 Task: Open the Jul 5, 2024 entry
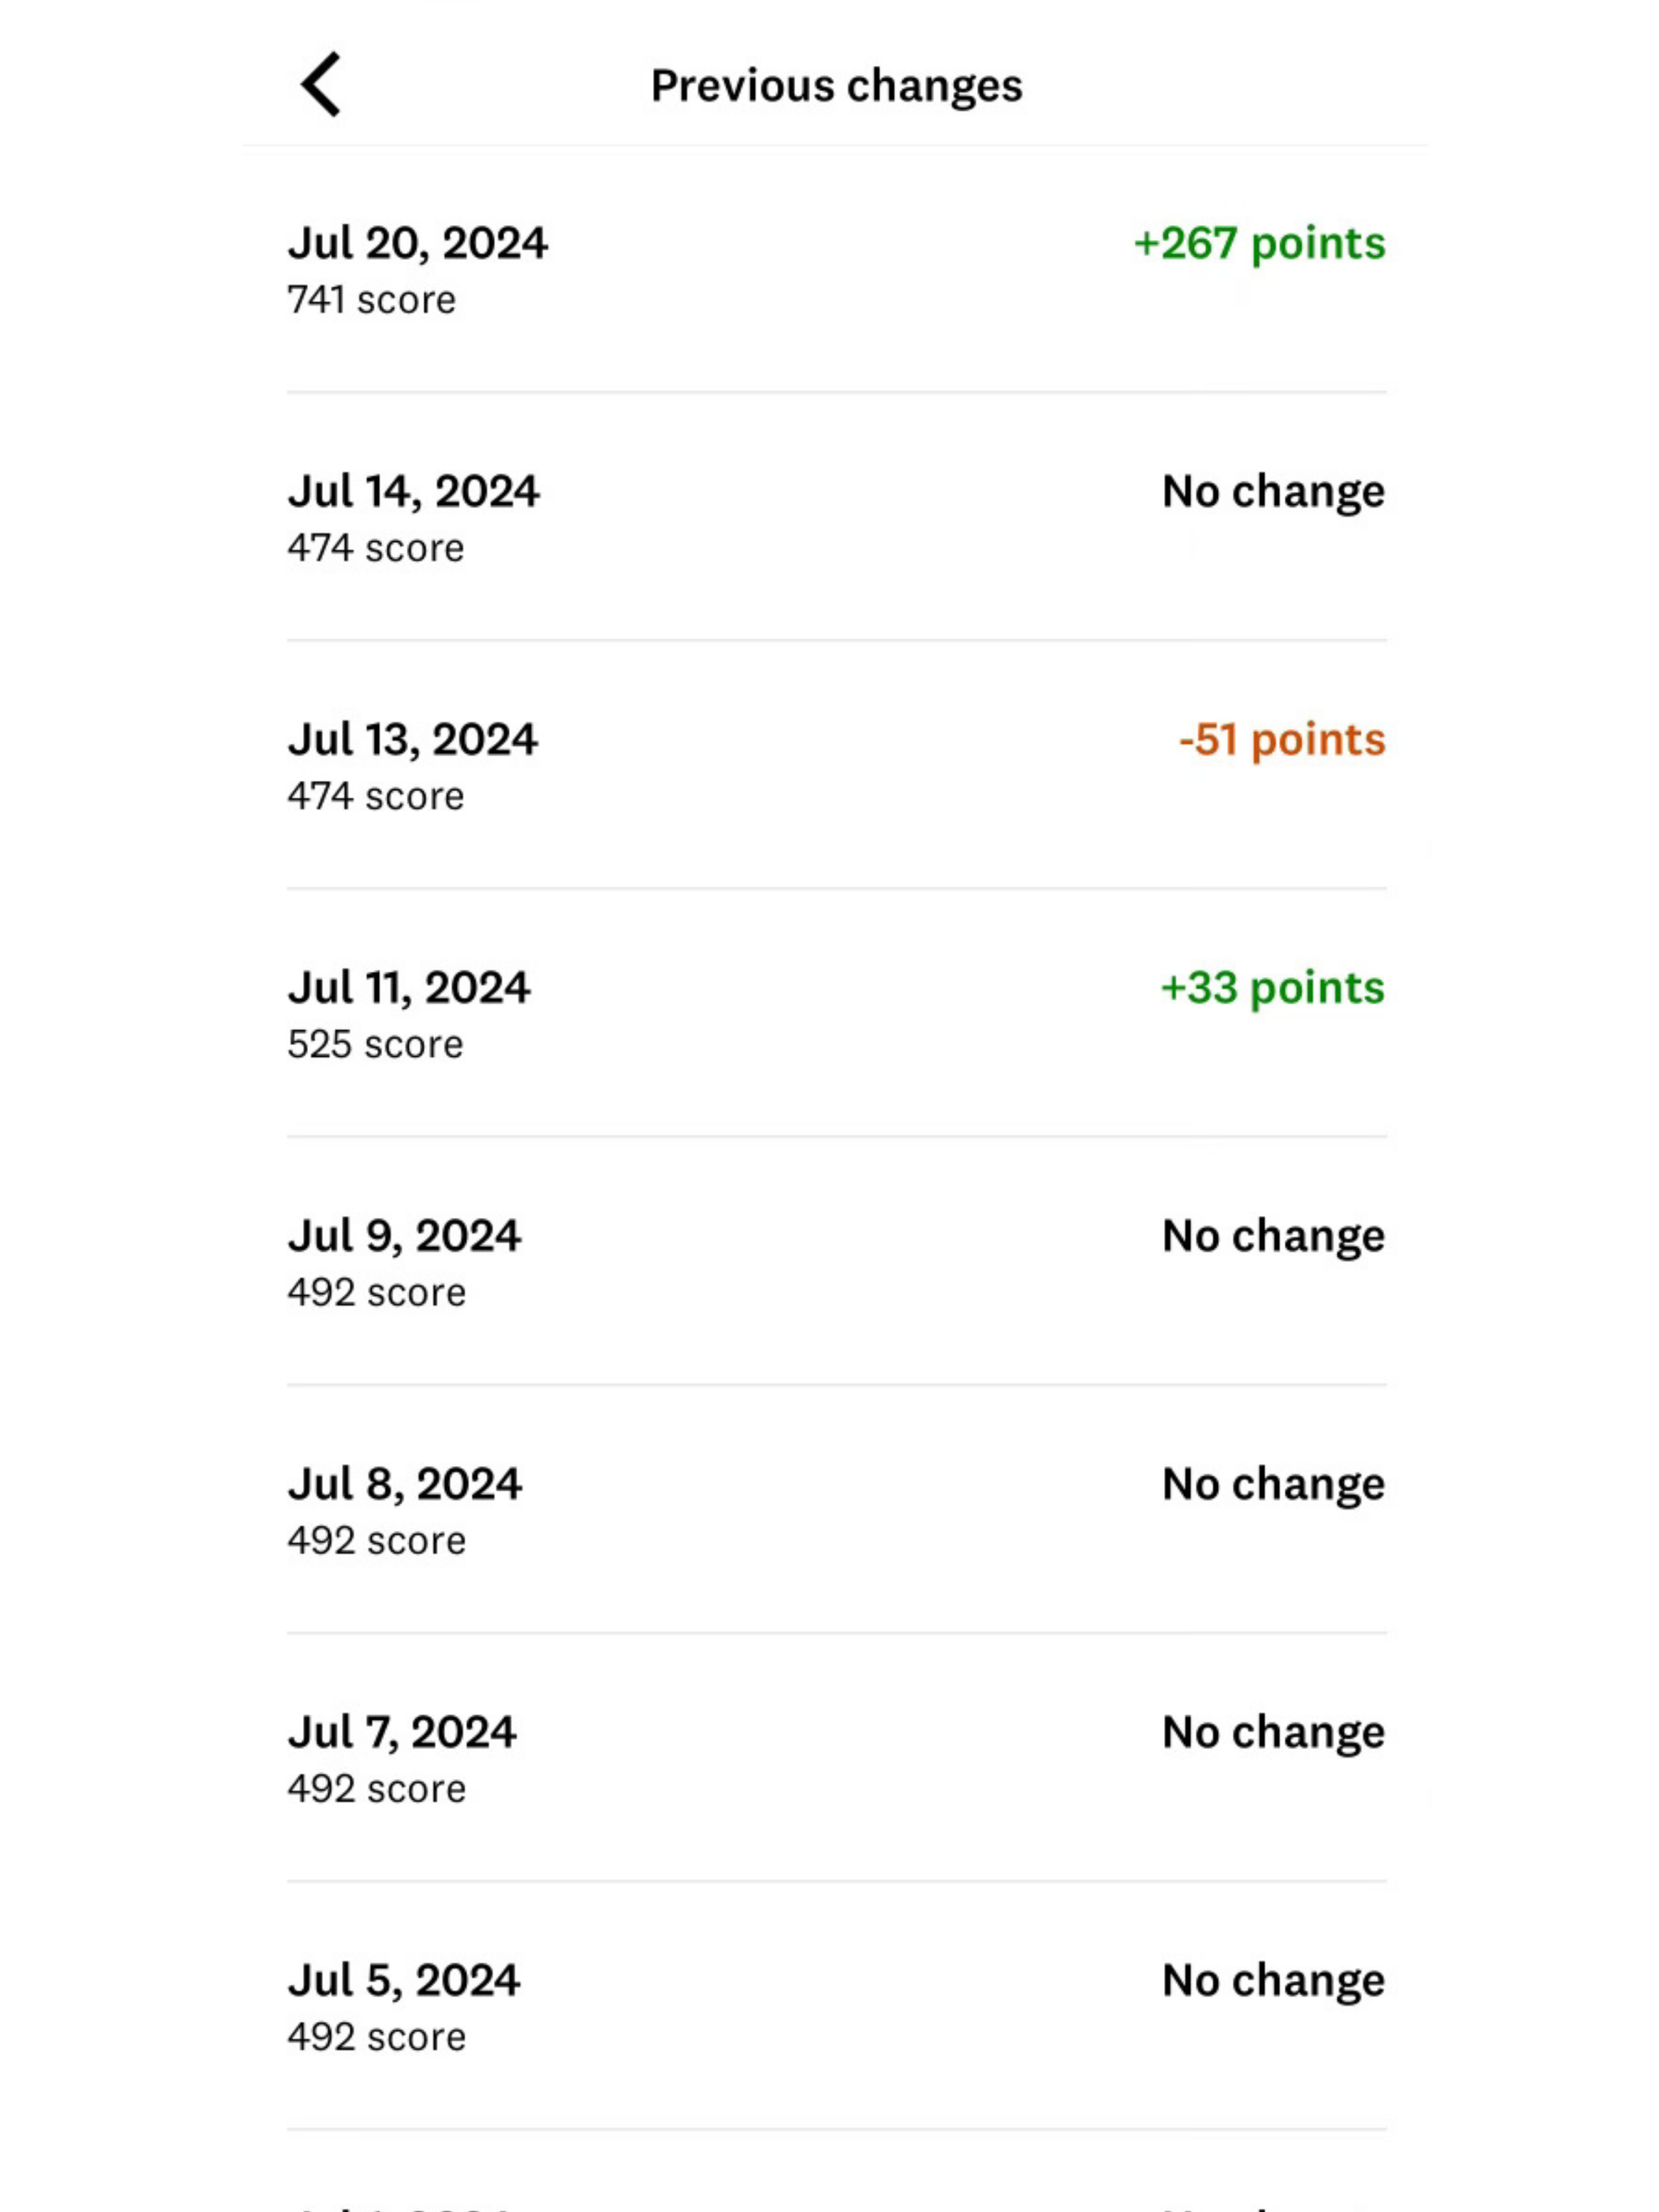click(x=836, y=2005)
